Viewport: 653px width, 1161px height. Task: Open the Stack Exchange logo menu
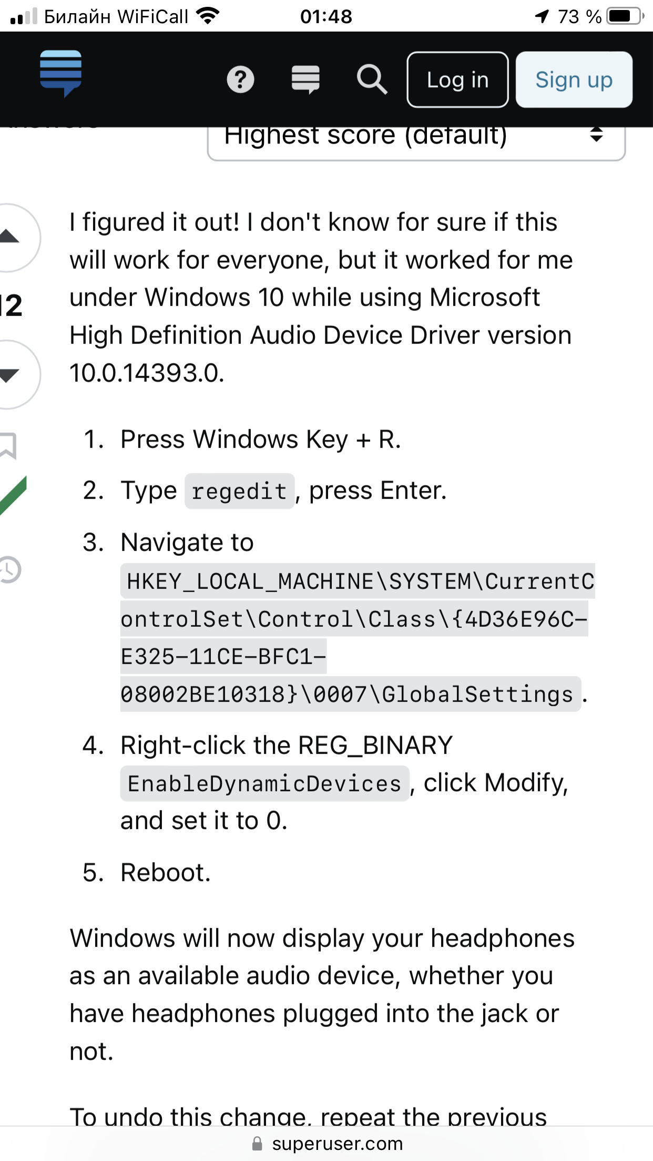point(61,73)
